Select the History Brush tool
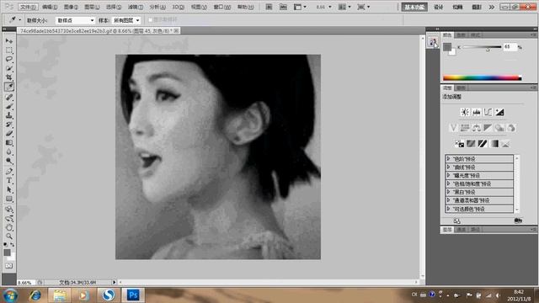Screen dimensions: 539x303 [9, 125]
